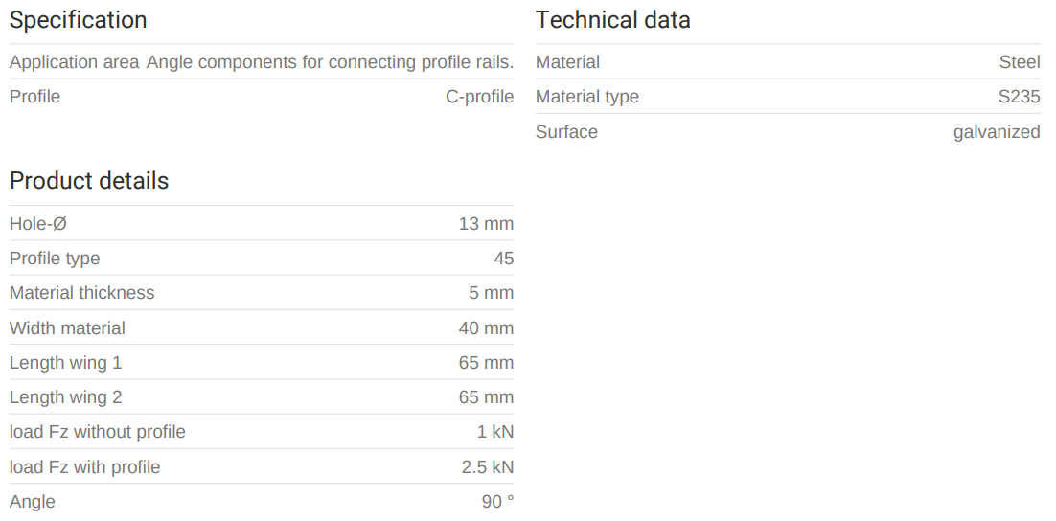Select the 13 mm hole diameter value
This screenshot has width=1056, height=521.
coord(486,224)
